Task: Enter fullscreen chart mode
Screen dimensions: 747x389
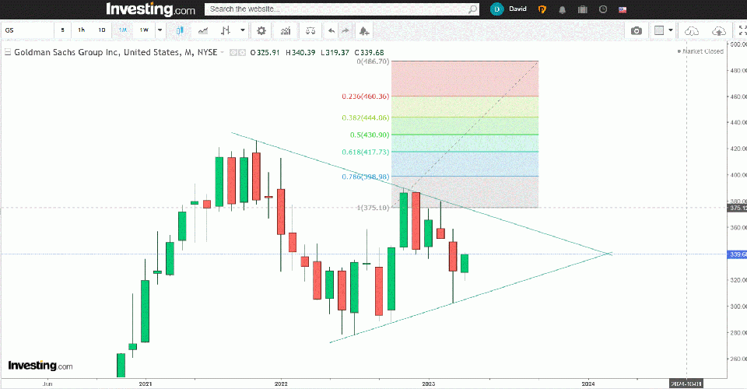Action: 742,30
